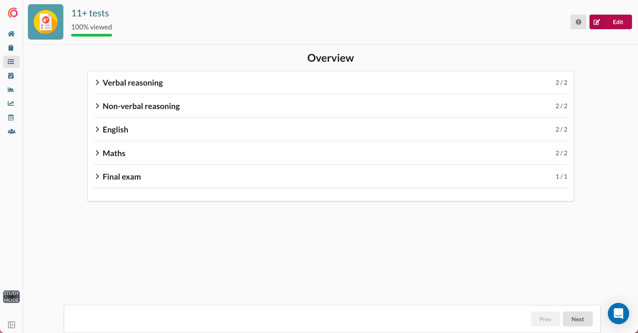Expand the English section chevron
638x333 pixels.
pos(98,129)
